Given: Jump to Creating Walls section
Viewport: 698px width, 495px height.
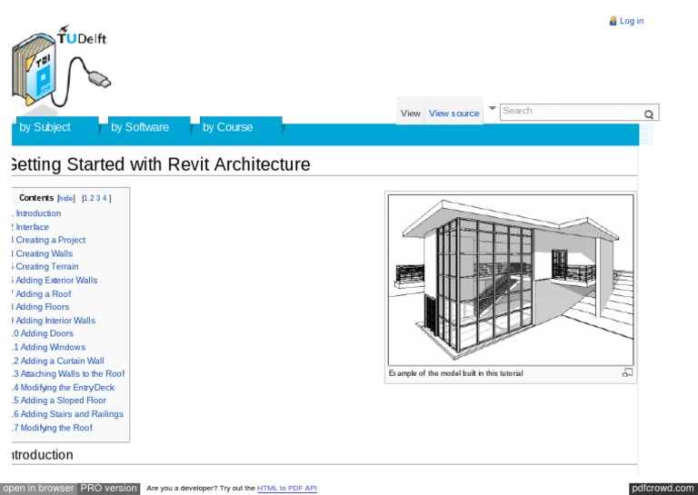Looking at the screenshot, I should [x=44, y=253].
